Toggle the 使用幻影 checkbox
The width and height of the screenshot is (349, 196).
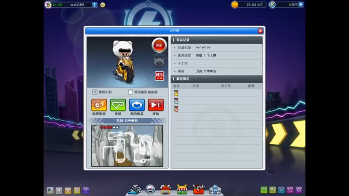coord(95,92)
